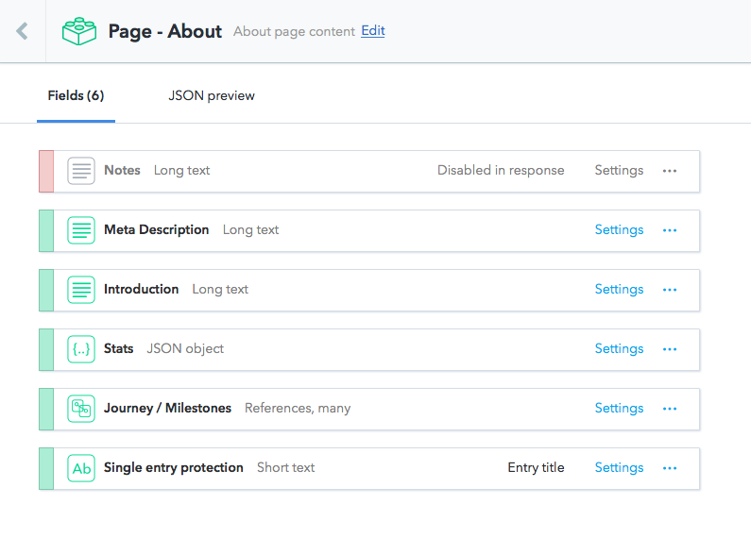The width and height of the screenshot is (751, 538).
Task: Grab the red handle of Notes field
Action: pyautogui.click(x=46, y=172)
